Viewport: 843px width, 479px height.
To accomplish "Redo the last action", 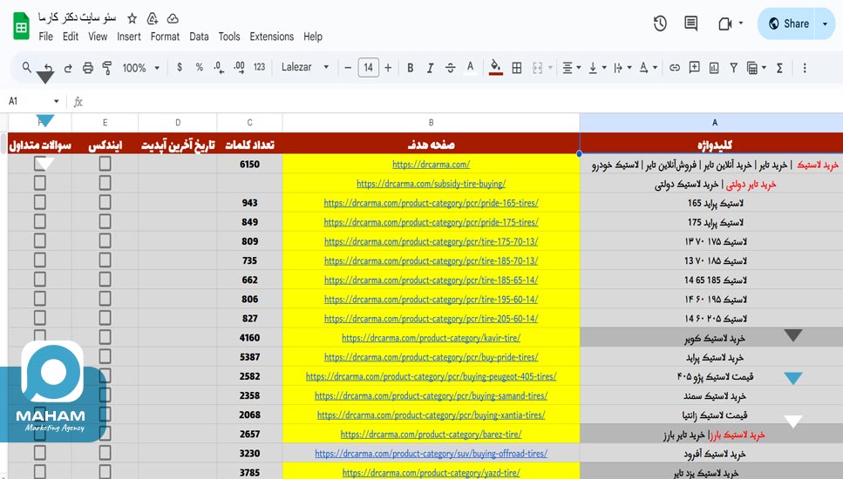I will (68, 68).
